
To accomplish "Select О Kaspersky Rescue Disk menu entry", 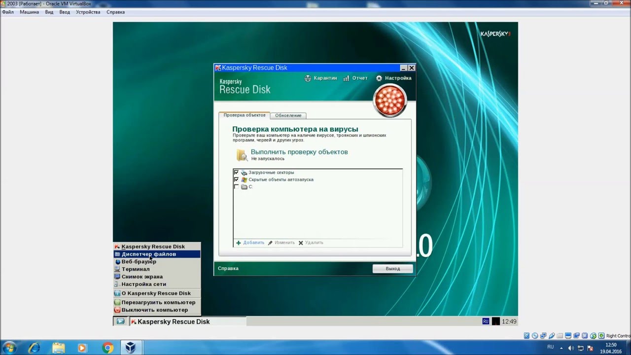I will tap(157, 293).
